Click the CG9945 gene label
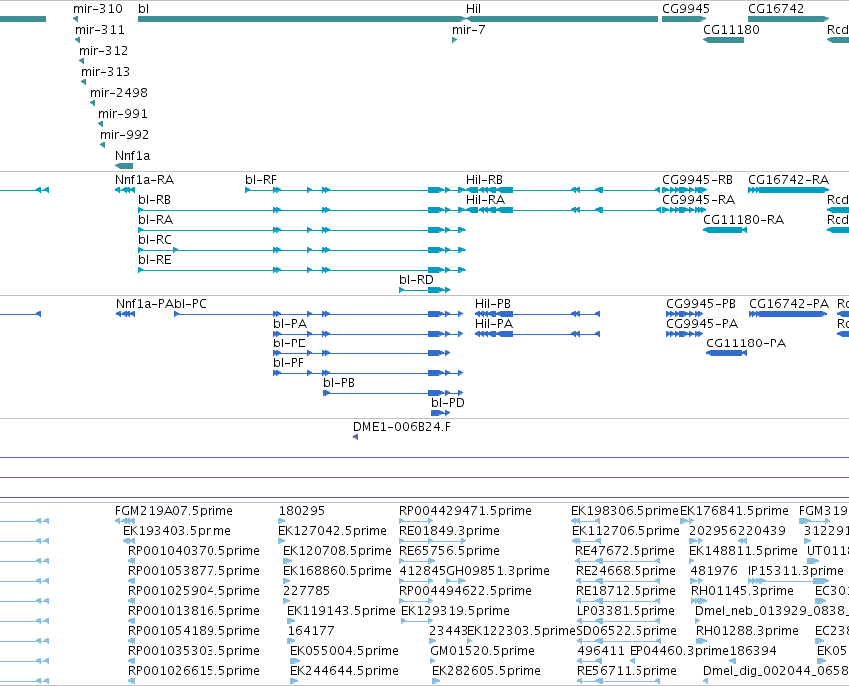 [686, 9]
